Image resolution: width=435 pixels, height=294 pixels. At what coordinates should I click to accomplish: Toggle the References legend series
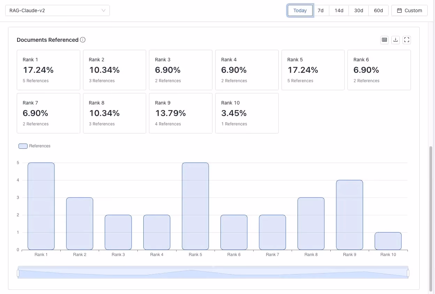[35, 146]
